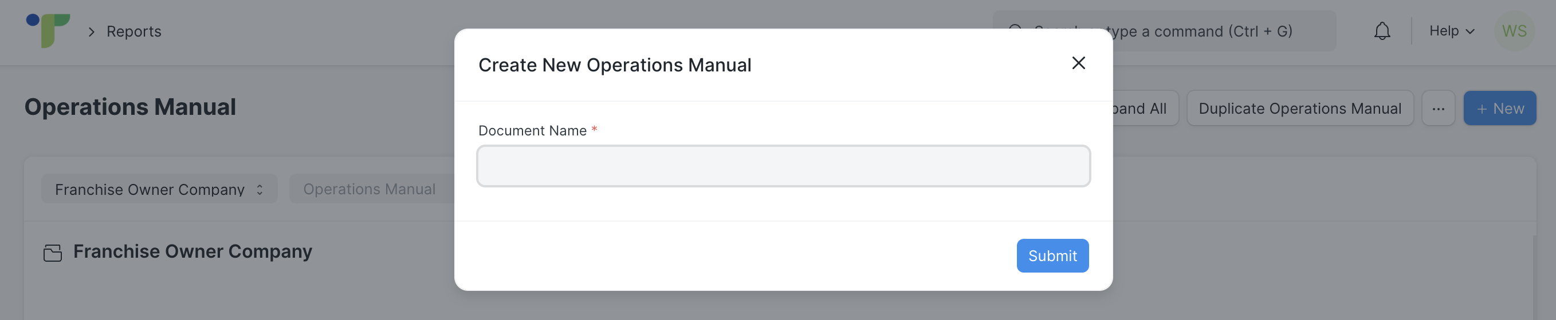This screenshot has width=1556, height=320.
Task: Focus the Document Name input field
Action: click(783, 166)
